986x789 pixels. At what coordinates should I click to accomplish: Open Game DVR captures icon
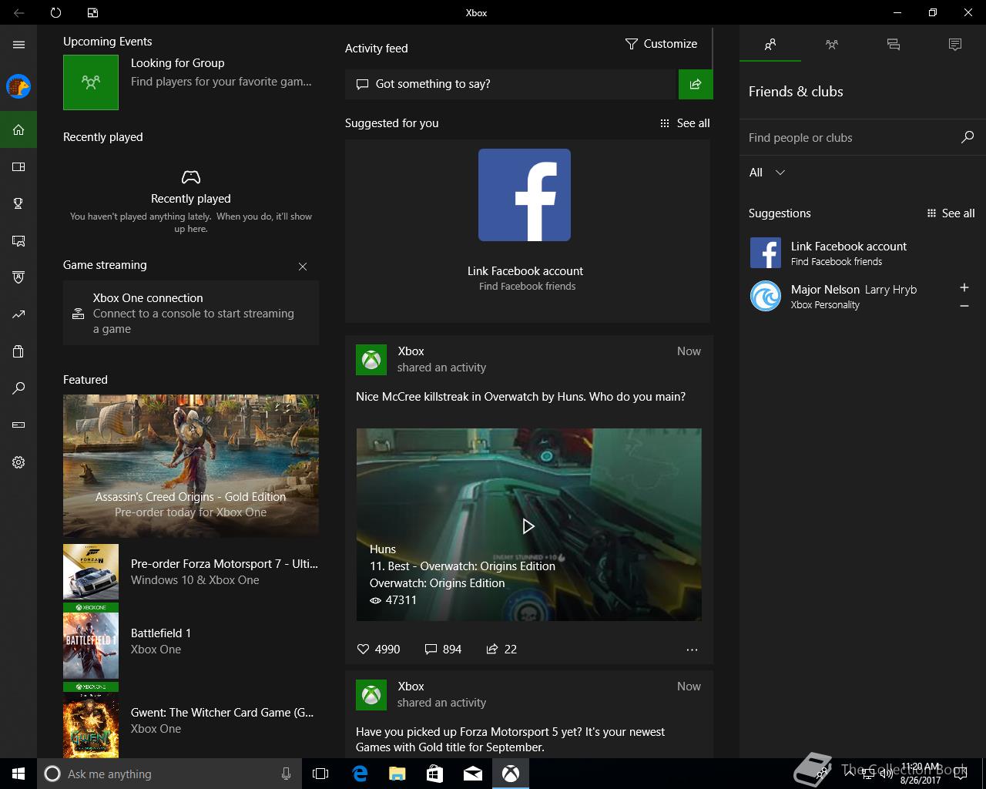pyautogui.click(x=18, y=240)
